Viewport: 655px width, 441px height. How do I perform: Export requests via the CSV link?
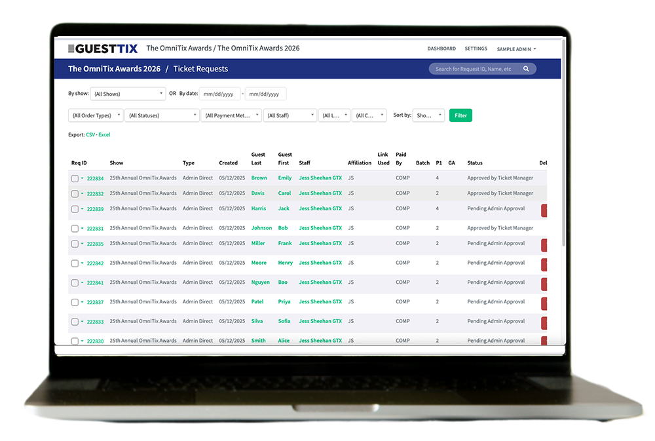90,135
